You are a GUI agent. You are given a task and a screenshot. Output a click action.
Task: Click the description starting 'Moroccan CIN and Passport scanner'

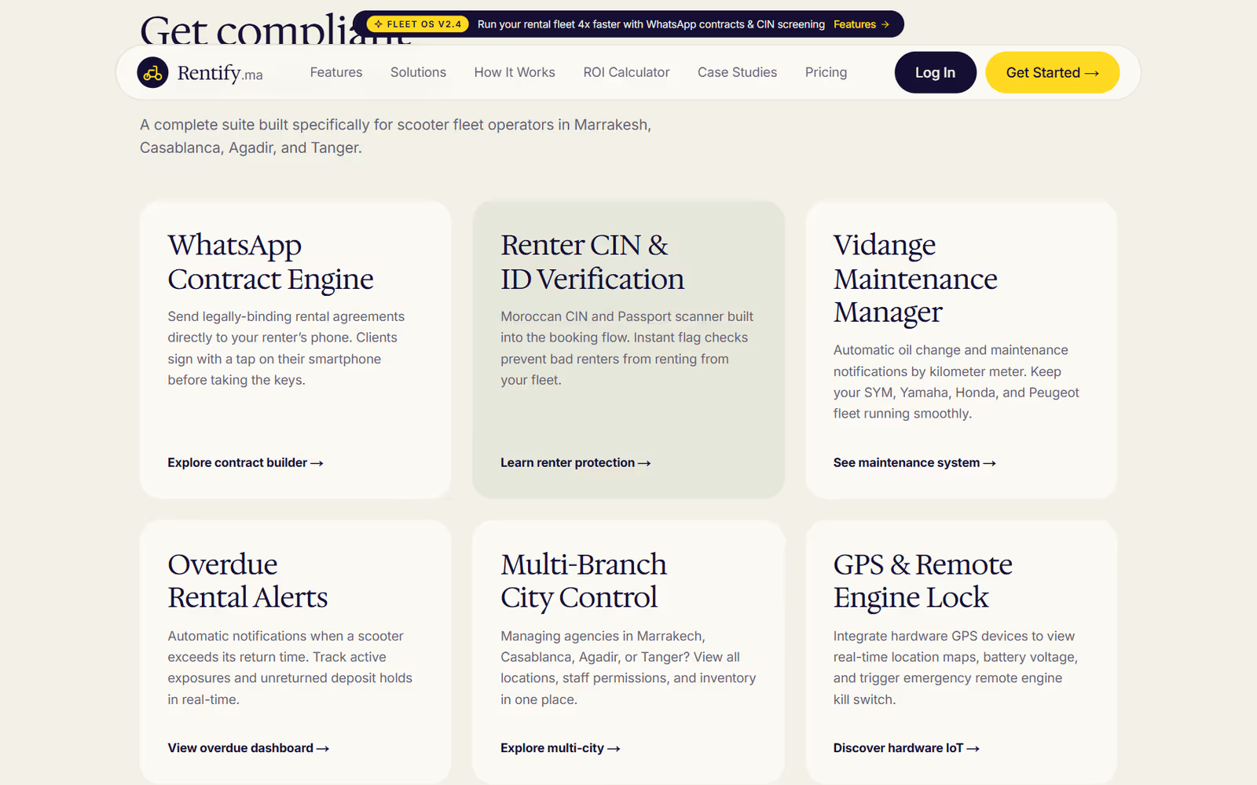click(x=627, y=348)
